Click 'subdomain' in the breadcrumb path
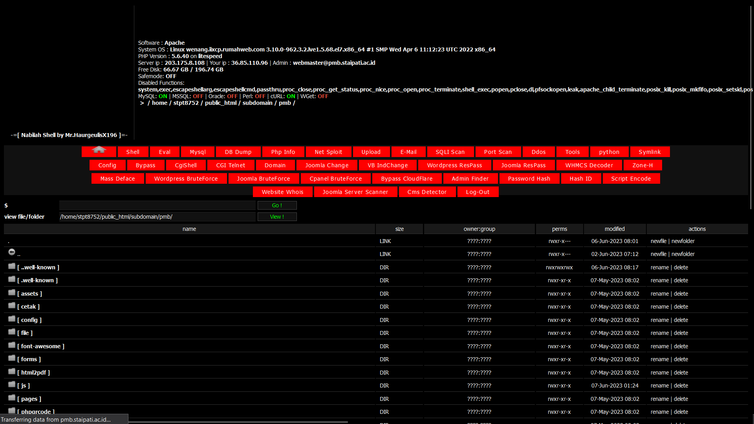Screen dimensions: 754x424 (258, 103)
